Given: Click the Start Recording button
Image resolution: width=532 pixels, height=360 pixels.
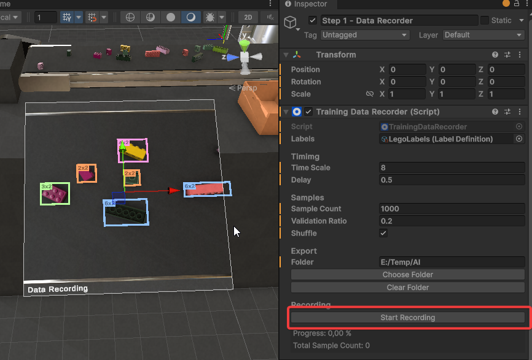Looking at the screenshot, I should [407, 318].
